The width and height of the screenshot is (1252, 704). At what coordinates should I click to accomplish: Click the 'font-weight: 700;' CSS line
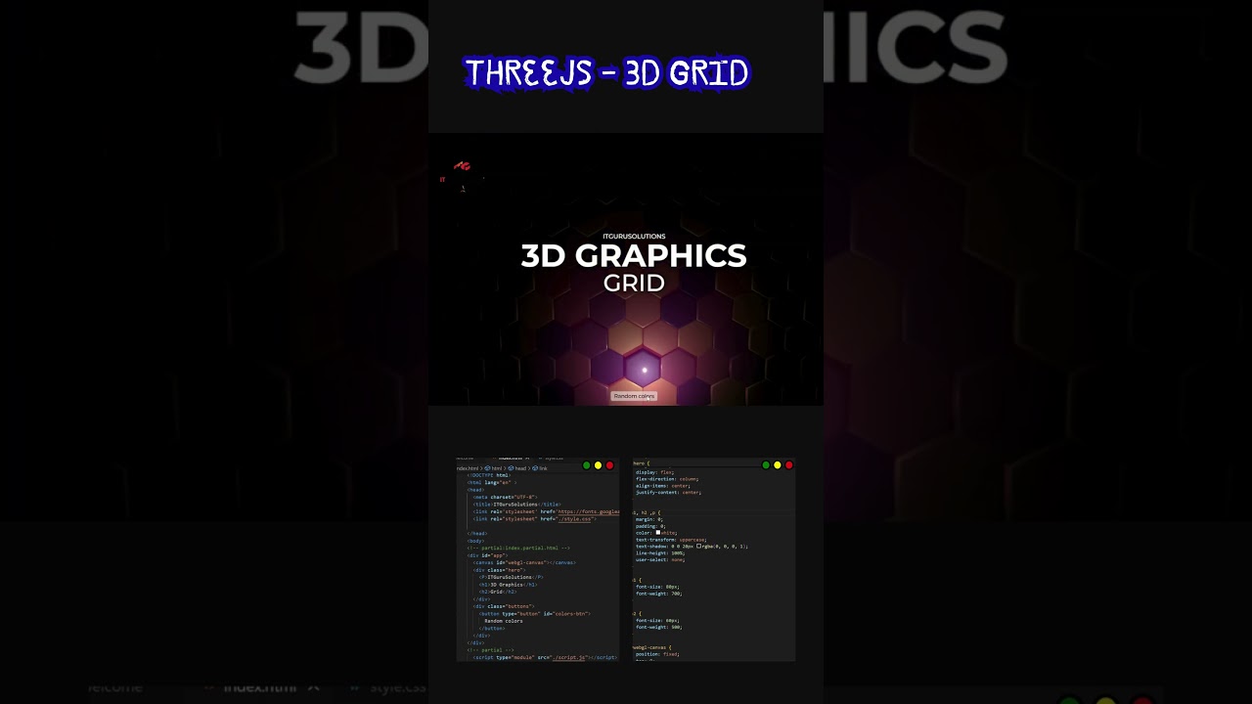coord(658,594)
